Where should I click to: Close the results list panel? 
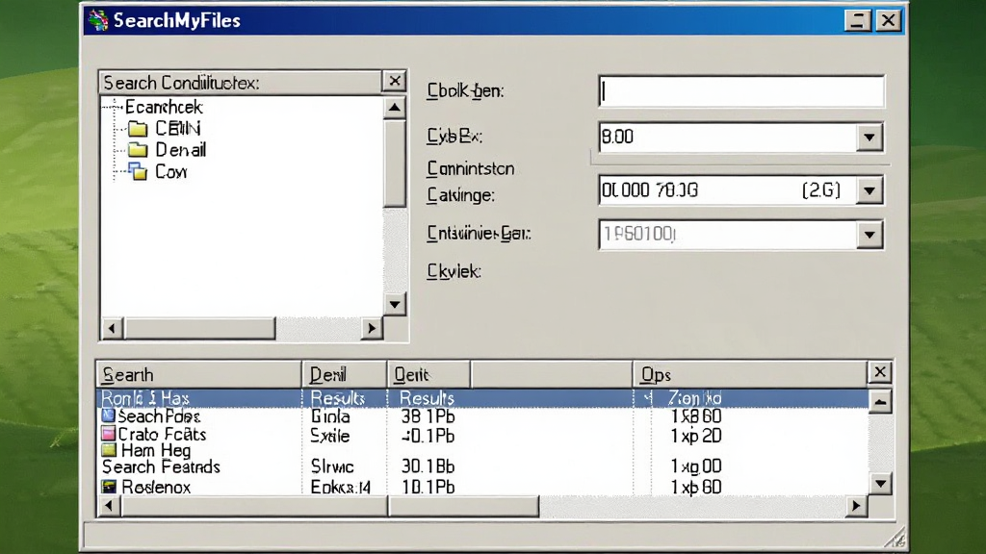880,372
